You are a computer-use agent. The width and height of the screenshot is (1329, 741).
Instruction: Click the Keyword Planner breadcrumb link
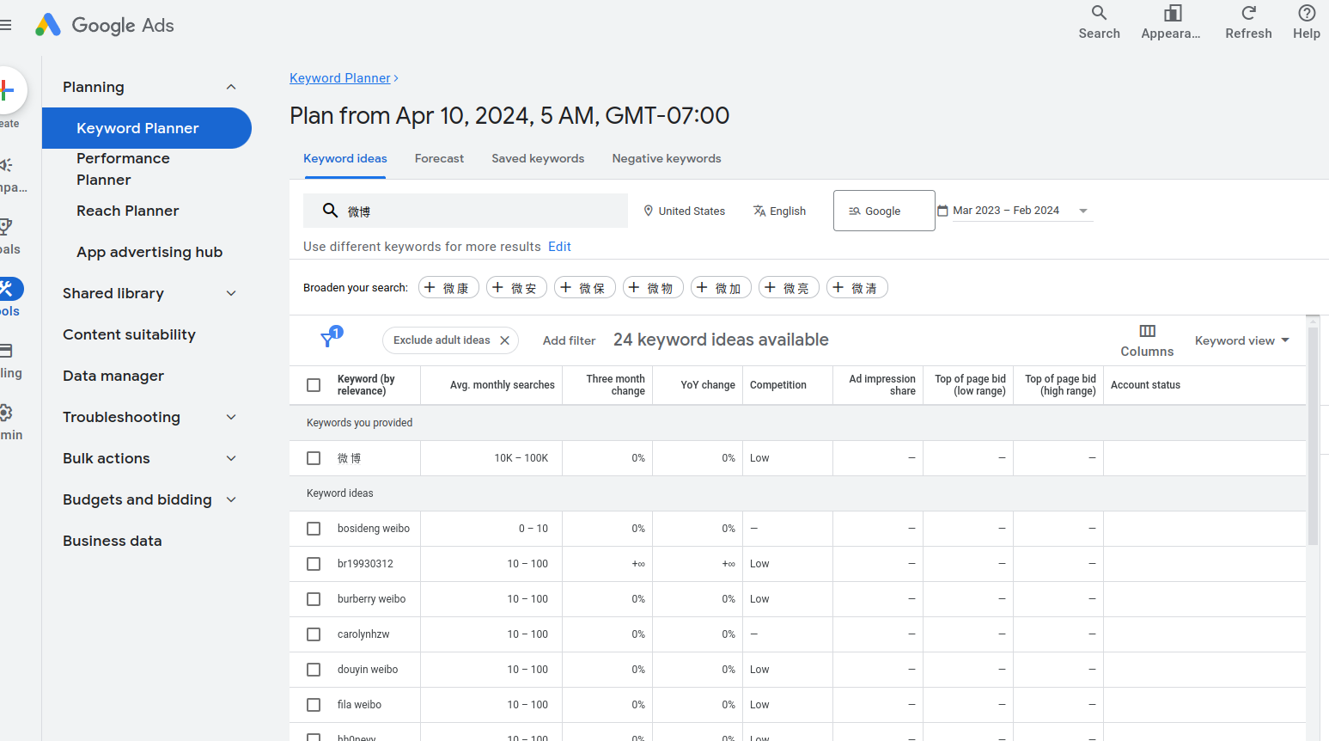pyautogui.click(x=340, y=78)
